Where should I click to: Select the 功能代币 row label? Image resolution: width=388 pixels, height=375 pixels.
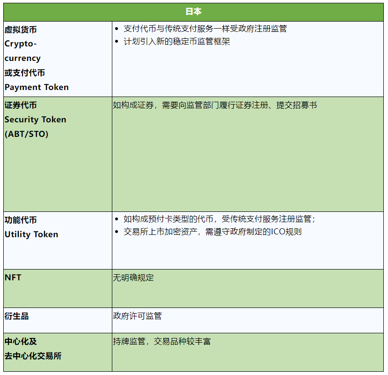[21, 220]
